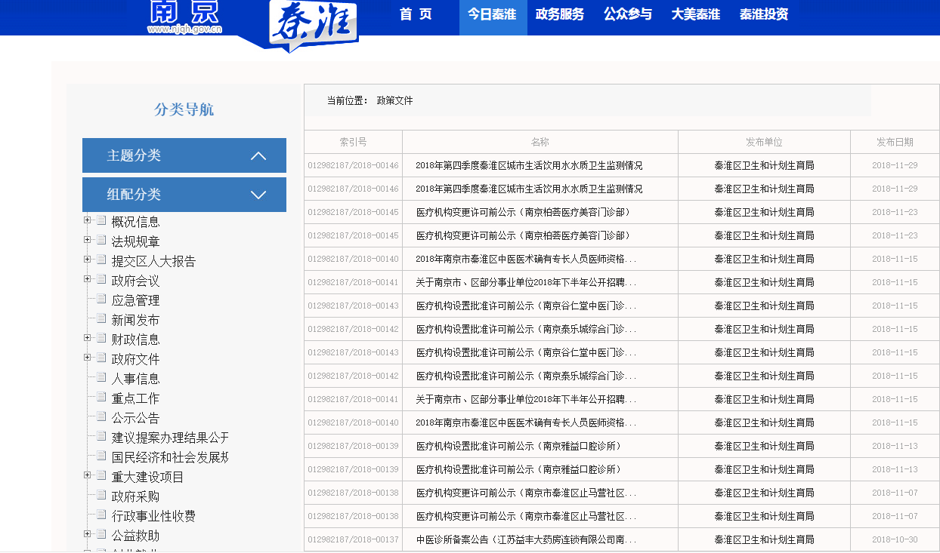940x553 pixels.
Task: Click the page icon next to 人事信息
Action: click(x=101, y=377)
